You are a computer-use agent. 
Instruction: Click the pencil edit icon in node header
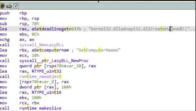(x=9, y=6)
